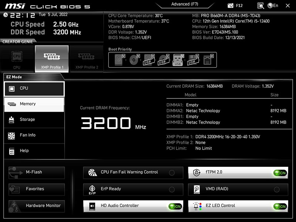Image resolution: width=296 pixels, height=222 pixels.
Task: Click the CPU i5-12400 info line
Action: click(x=231, y=21)
